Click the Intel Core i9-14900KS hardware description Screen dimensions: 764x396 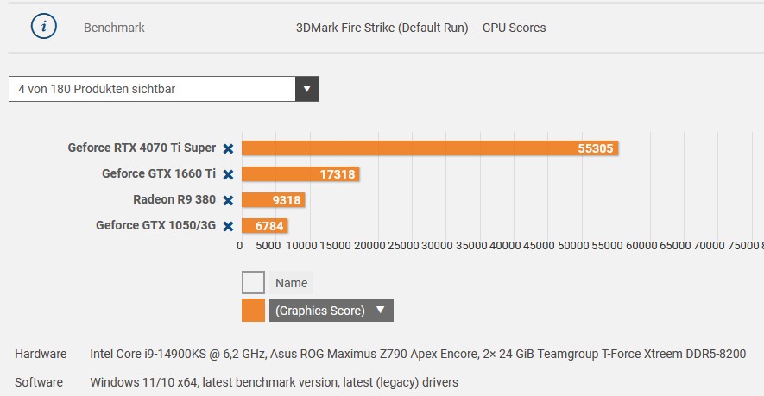(x=418, y=354)
